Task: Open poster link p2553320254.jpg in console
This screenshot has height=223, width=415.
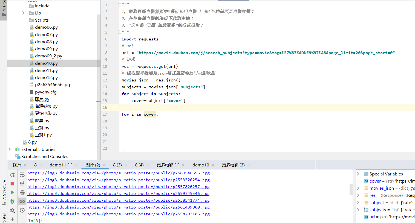Action: [119, 180]
